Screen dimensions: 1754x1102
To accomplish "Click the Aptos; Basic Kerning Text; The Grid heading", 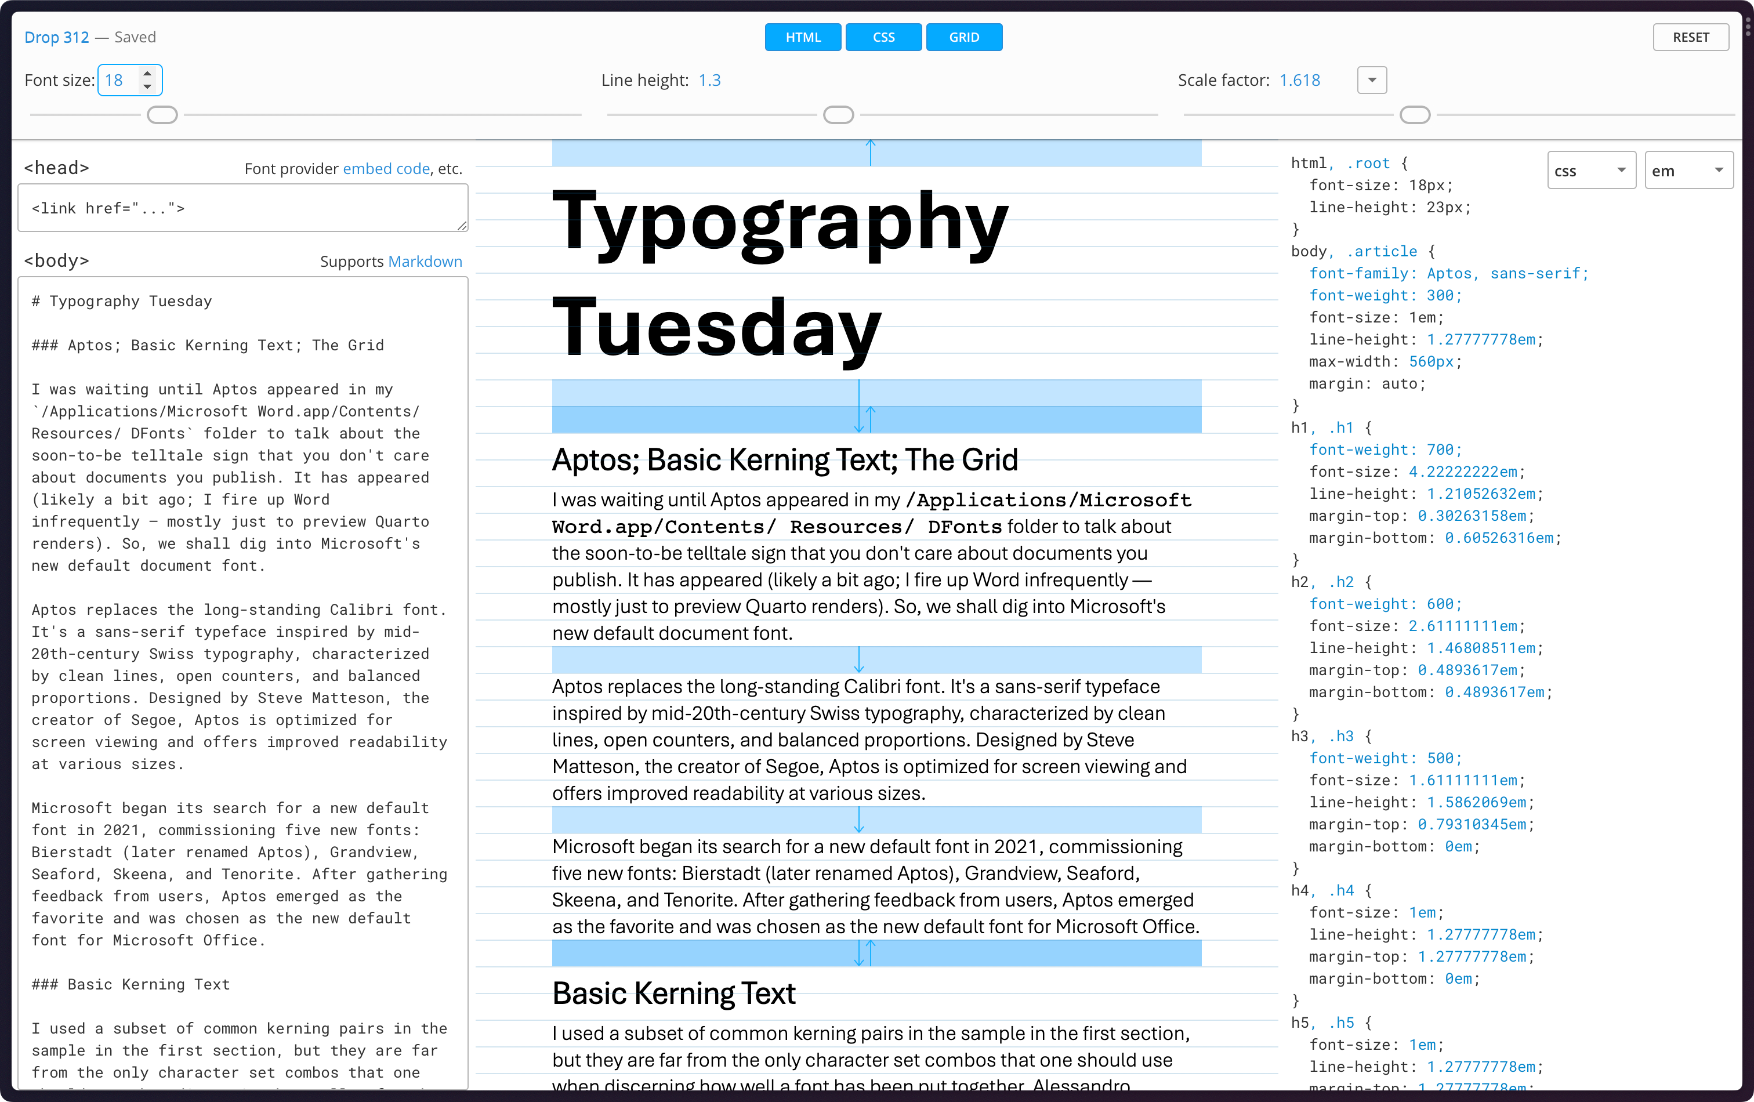I will [x=785, y=459].
